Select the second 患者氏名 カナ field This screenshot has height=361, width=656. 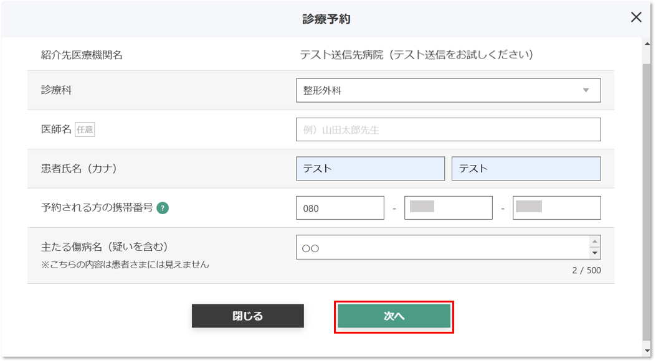(526, 169)
